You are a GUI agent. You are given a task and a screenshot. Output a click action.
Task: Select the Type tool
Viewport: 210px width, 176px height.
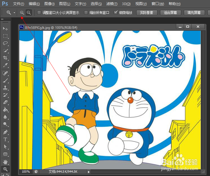tap(5, 139)
